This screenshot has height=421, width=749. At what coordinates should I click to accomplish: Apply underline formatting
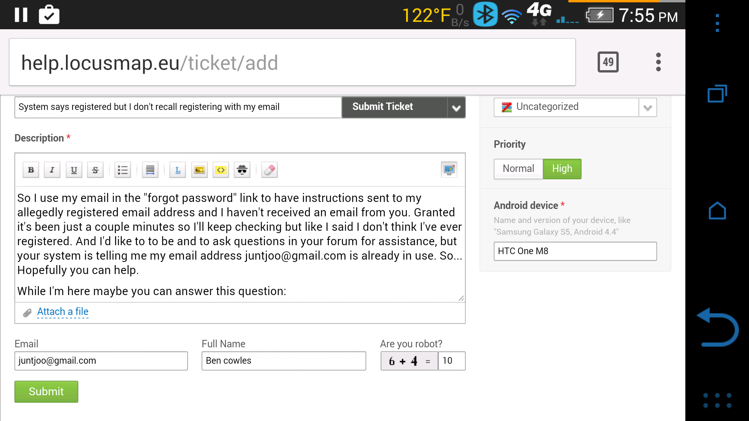(74, 170)
